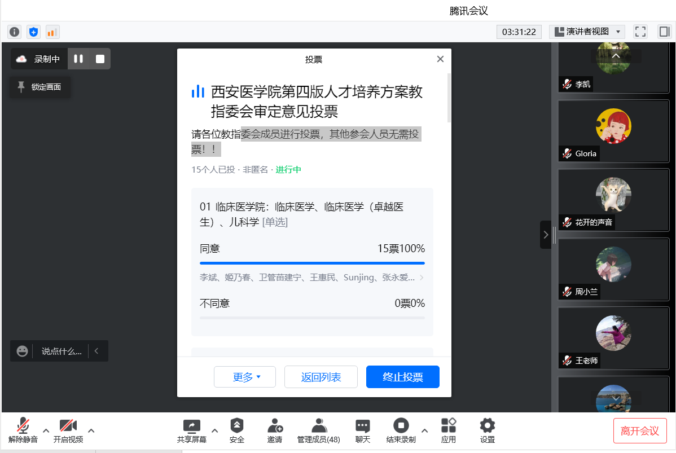This screenshot has height=453, width=676.
Task: Expand the list of voters who agreed
Action: [x=422, y=278]
